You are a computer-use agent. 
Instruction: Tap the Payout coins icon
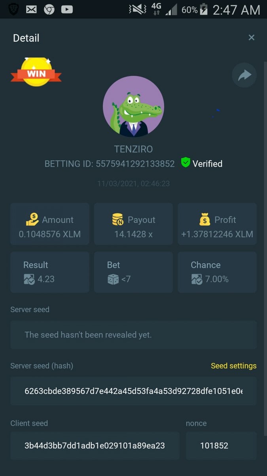tap(118, 220)
